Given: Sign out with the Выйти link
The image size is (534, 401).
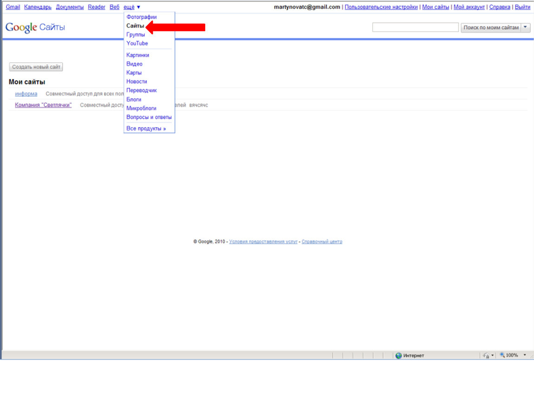Looking at the screenshot, I should pyautogui.click(x=522, y=7).
